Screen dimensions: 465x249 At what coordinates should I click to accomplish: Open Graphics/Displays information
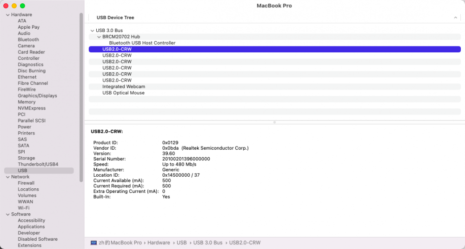(x=37, y=96)
